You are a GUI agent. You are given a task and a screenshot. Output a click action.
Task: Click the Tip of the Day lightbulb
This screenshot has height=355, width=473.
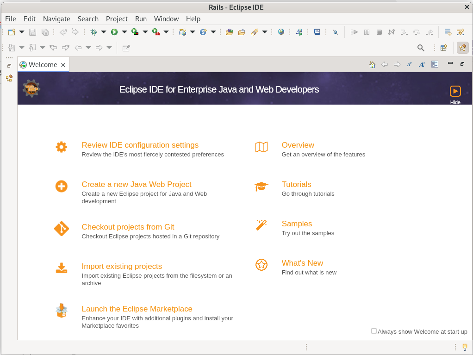coord(465,347)
